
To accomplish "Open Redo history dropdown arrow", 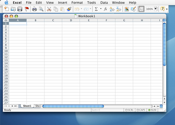I will coord(90,9).
